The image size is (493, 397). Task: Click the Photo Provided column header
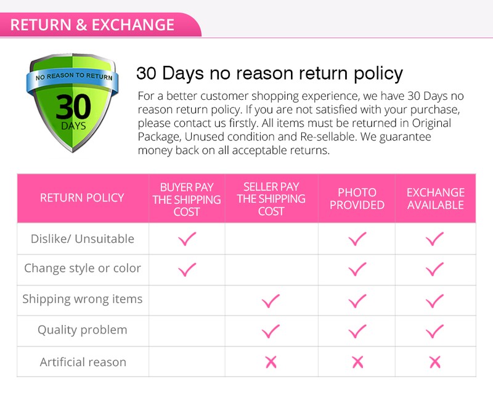pyautogui.click(x=357, y=198)
